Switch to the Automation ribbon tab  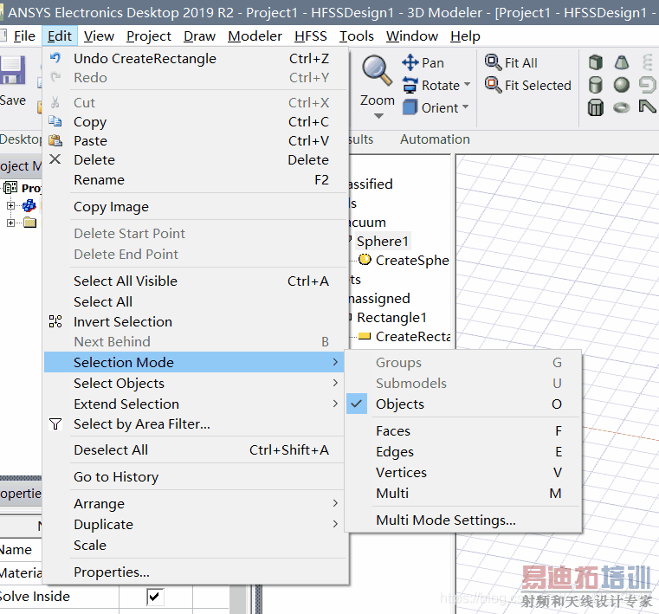[435, 139]
